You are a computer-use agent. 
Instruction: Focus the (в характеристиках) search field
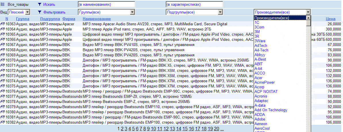[x=194, y=4]
